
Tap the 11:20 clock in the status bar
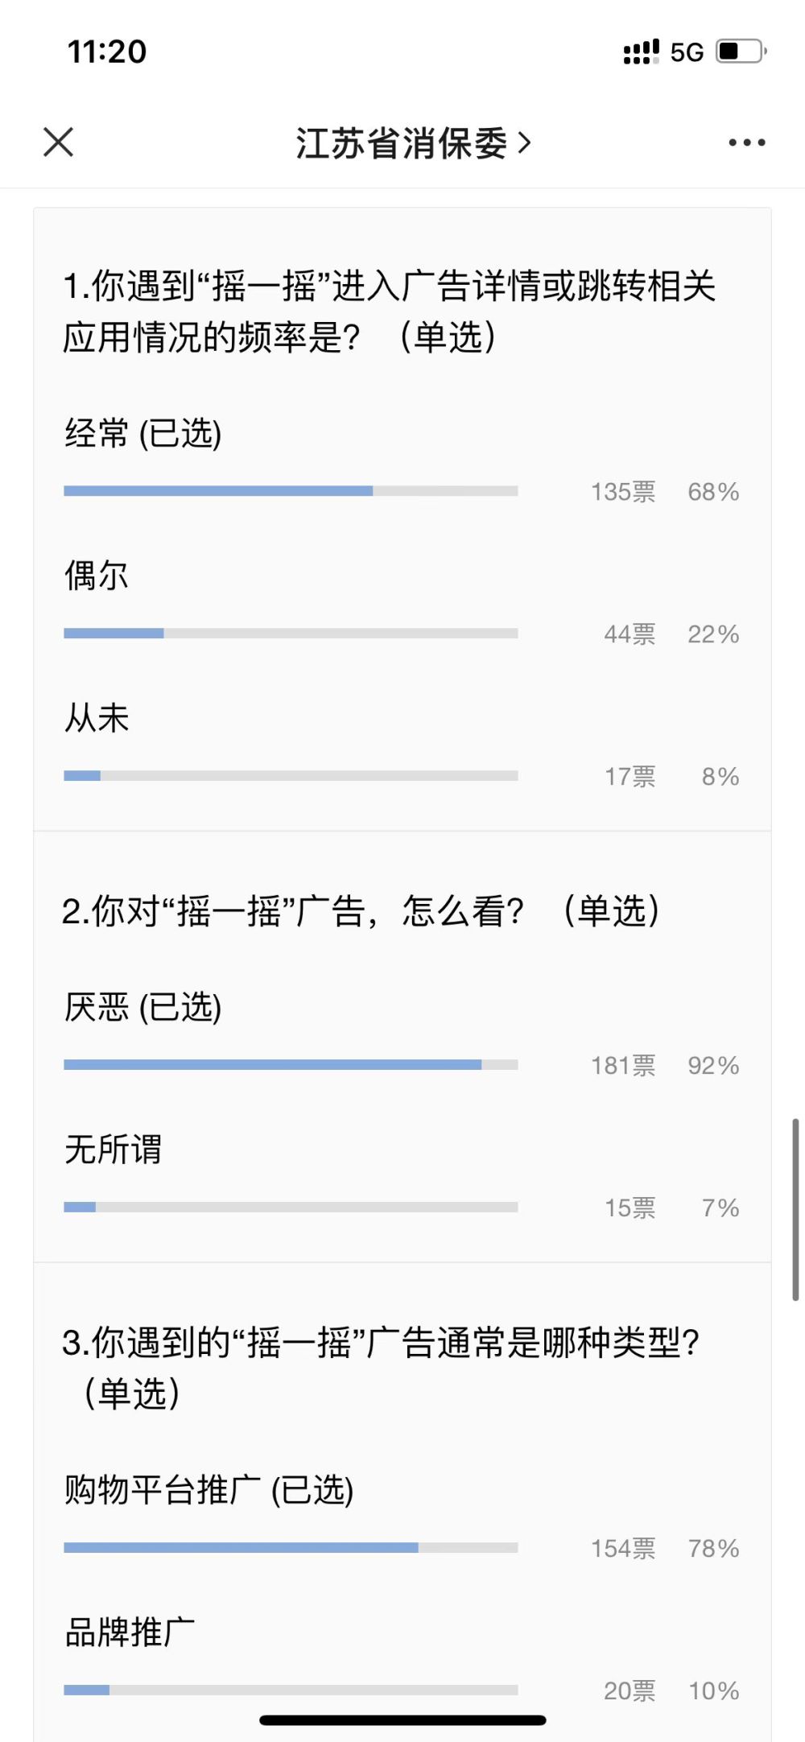(x=107, y=52)
